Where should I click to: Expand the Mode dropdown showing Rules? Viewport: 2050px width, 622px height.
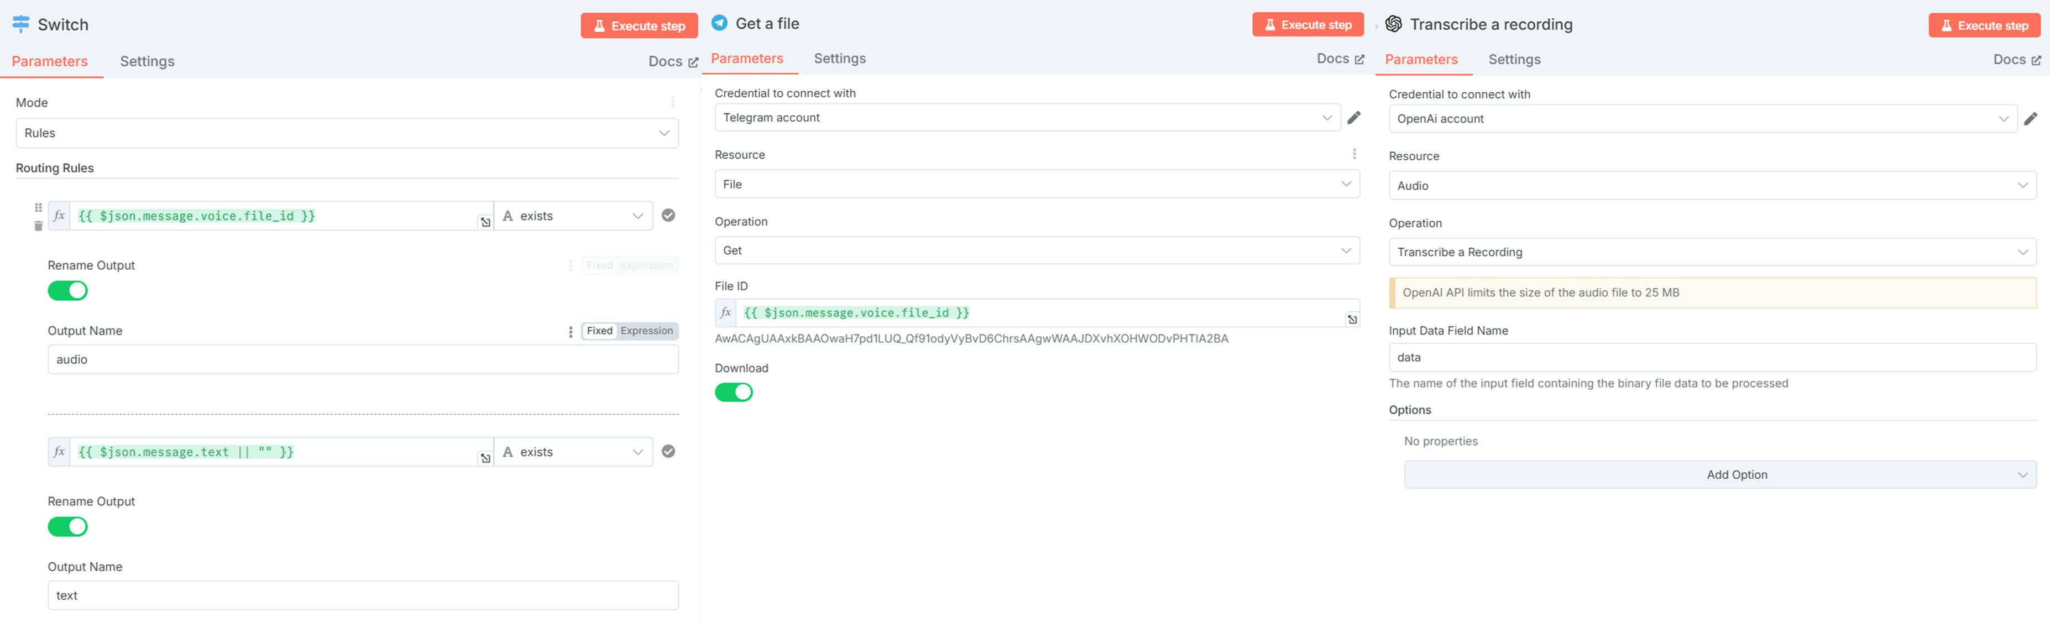347,134
